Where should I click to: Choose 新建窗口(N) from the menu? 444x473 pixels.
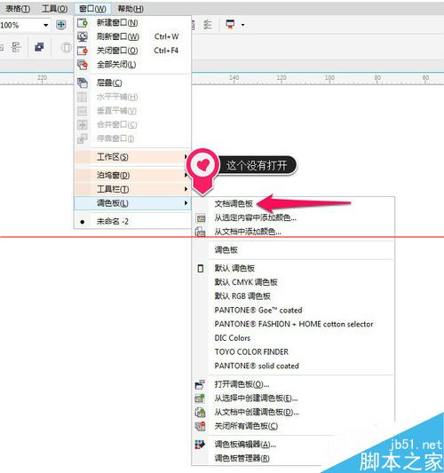click(132, 23)
